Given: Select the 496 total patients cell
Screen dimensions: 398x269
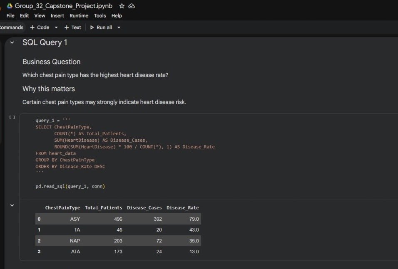Looking at the screenshot, I should click(x=118, y=219).
